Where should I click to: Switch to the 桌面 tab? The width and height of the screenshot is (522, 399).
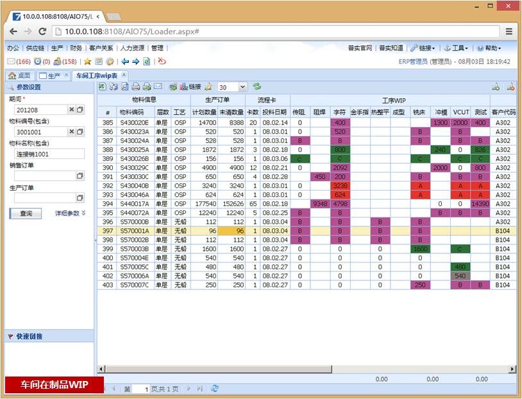(20, 76)
